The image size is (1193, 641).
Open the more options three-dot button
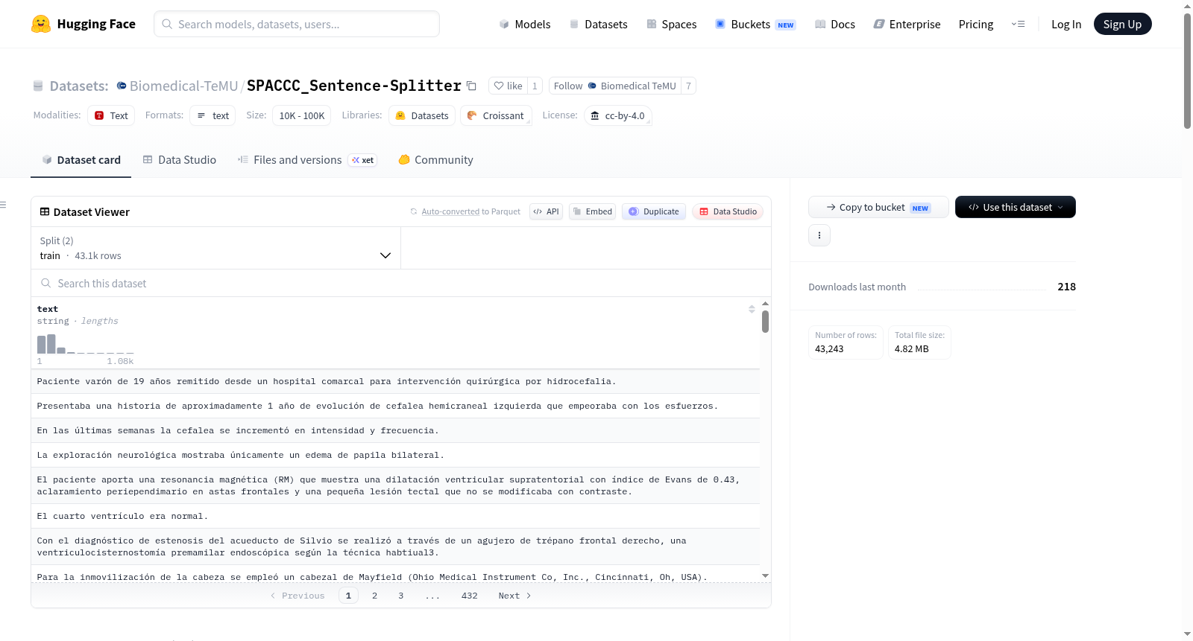click(819, 235)
